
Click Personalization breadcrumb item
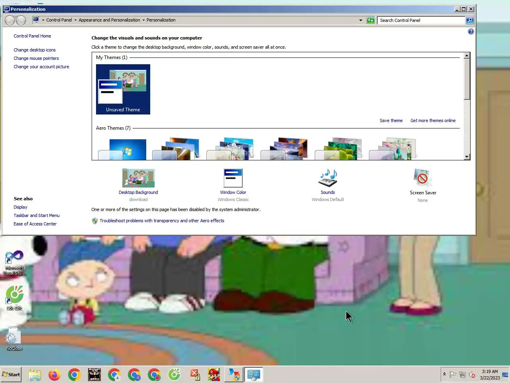tap(161, 20)
